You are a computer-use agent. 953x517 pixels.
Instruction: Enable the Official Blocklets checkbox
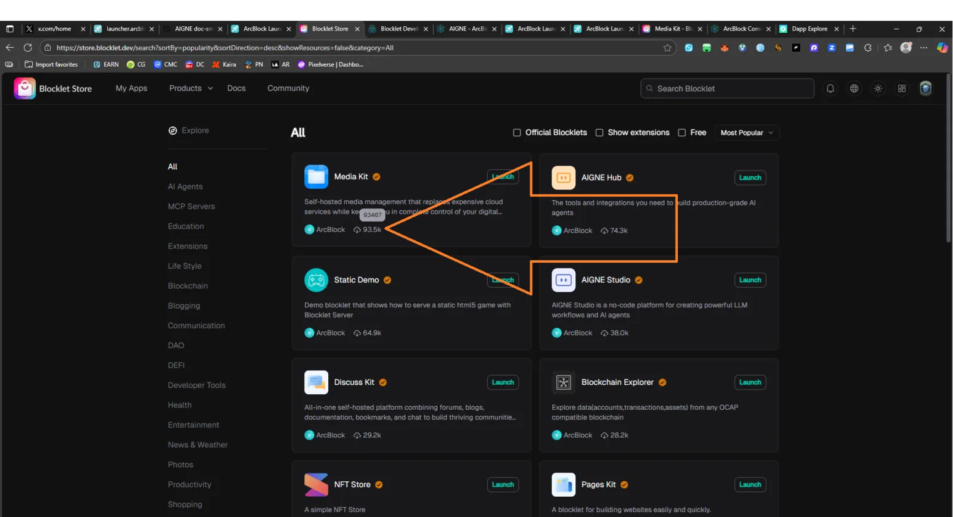click(517, 133)
